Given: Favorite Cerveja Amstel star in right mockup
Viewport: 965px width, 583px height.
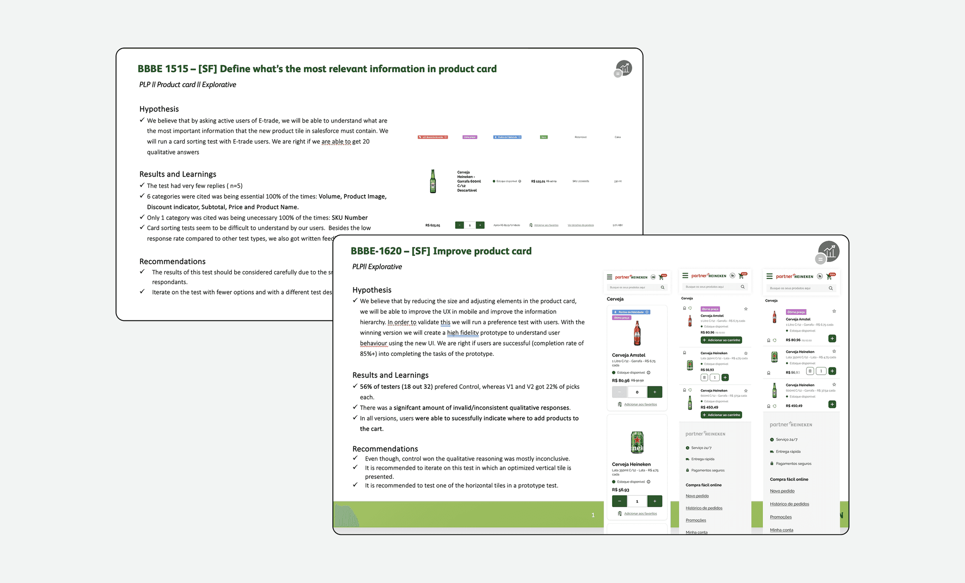Looking at the screenshot, I should 834,311.
